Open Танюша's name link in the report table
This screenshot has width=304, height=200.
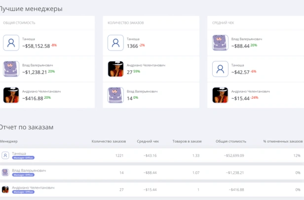pyautogui.click(x=19, y=153)
